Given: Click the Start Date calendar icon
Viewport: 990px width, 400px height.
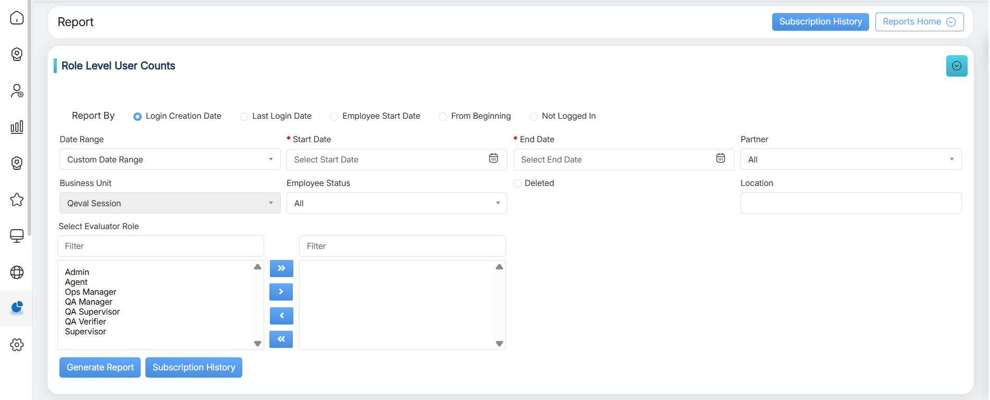Looking at the screenshot, I should pos(493,158).
